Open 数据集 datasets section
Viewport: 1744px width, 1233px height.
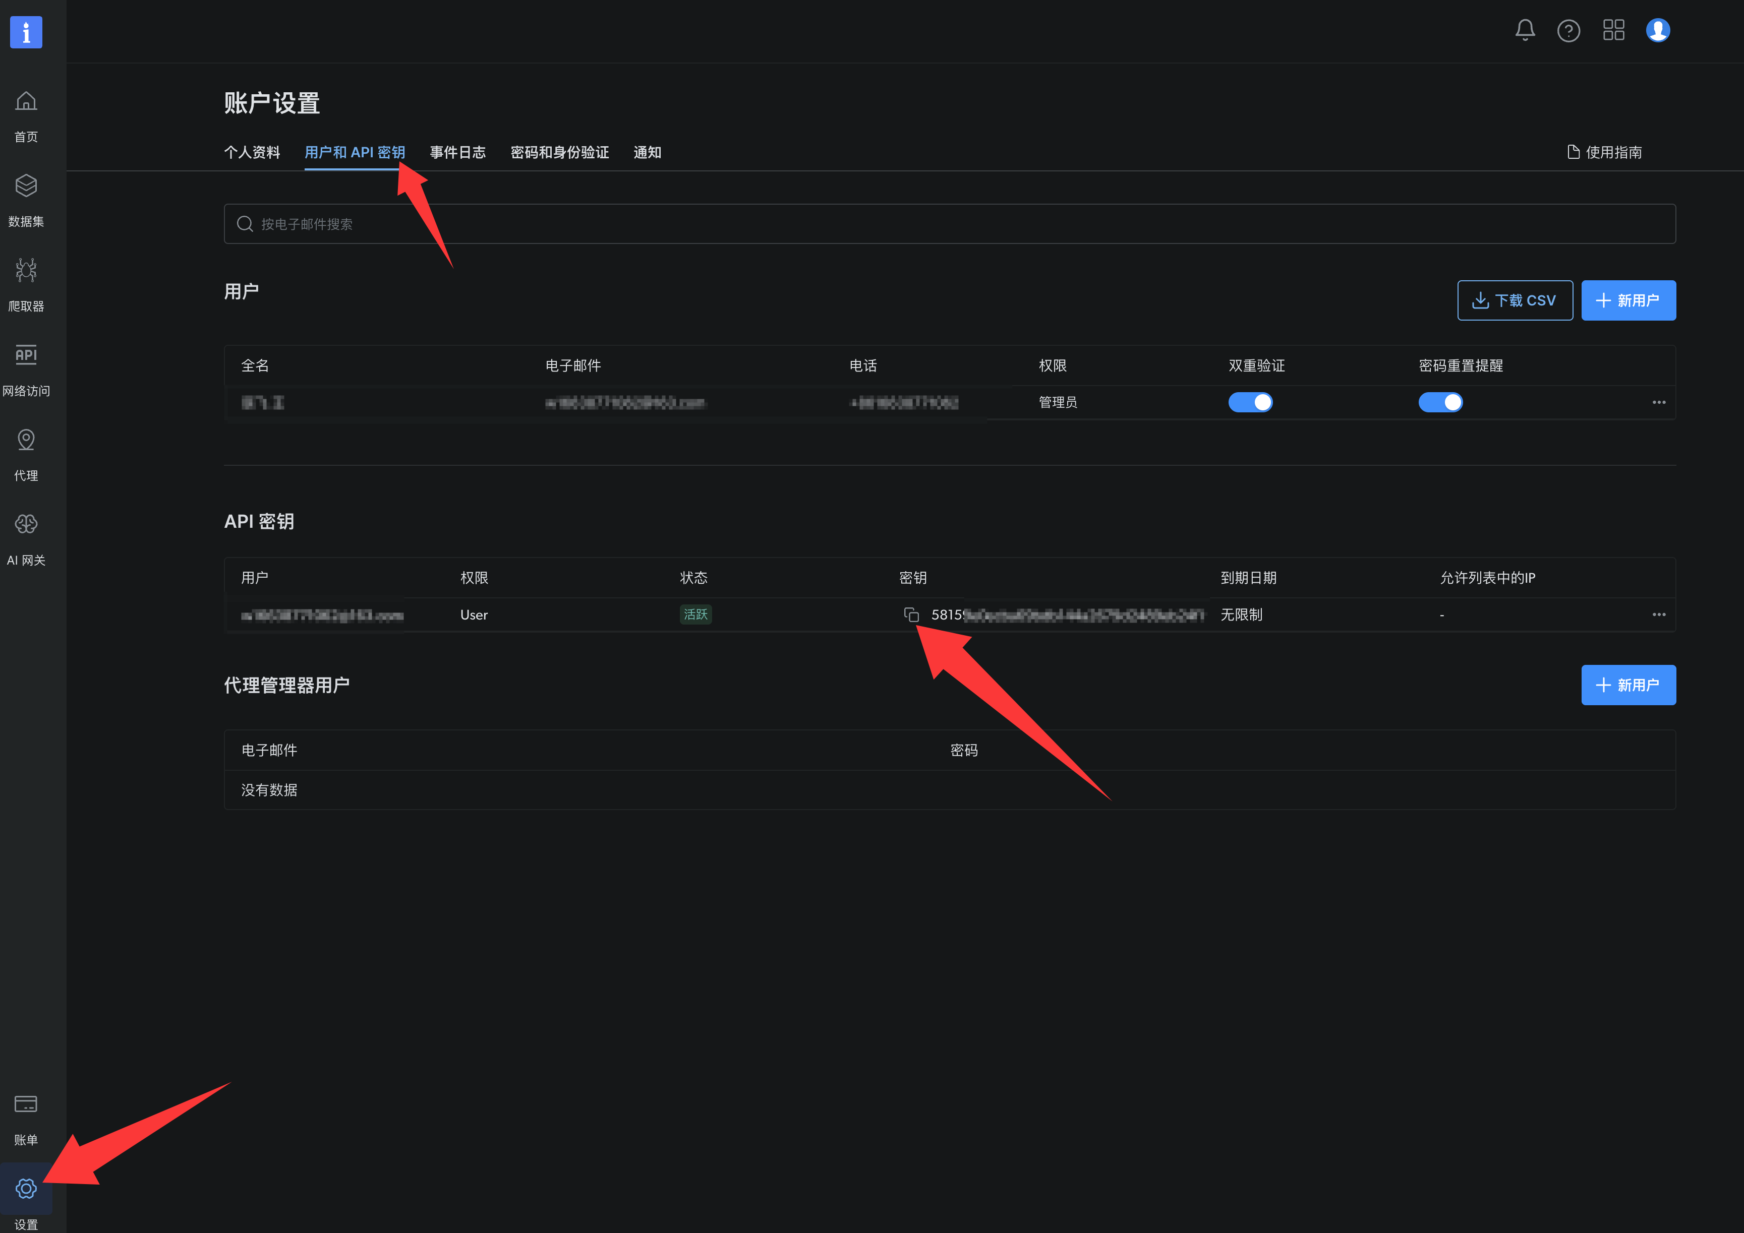tap(26, 201)
